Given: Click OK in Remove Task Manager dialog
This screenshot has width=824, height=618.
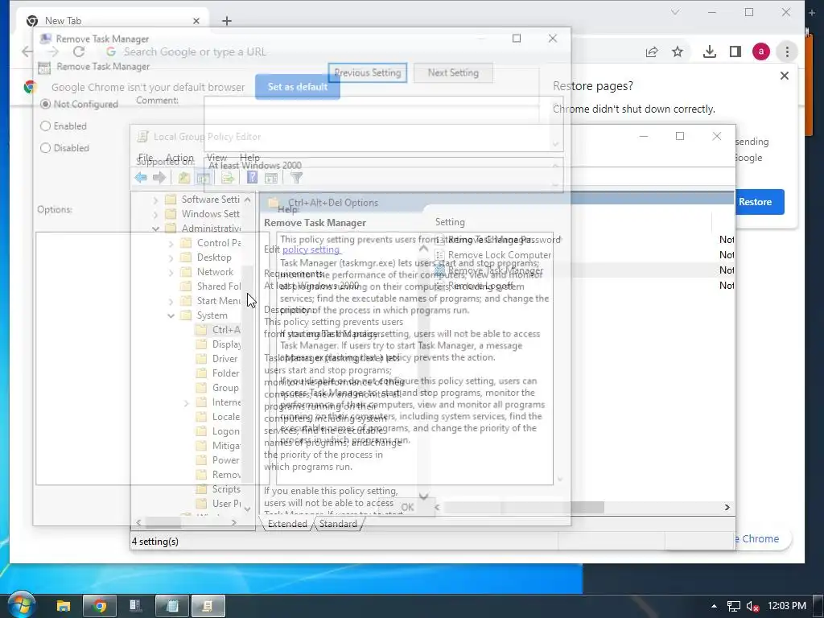Looking at the screenshot, I should (x=407, y=507).
